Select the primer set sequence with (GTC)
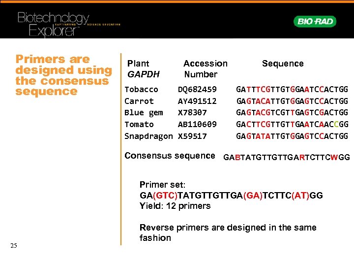 pyautogui.click(x=231, y=195)
